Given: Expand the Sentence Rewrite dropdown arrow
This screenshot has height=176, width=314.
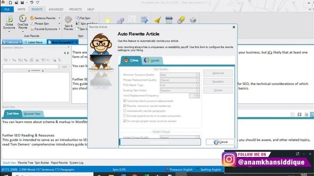Looking at the screenshot, I should 59,18.
